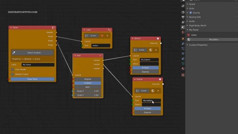Image resolution: width=238 pixels, height=134 pixels.
Task: Open the Icons list in upper Button node
Action: 140,50
